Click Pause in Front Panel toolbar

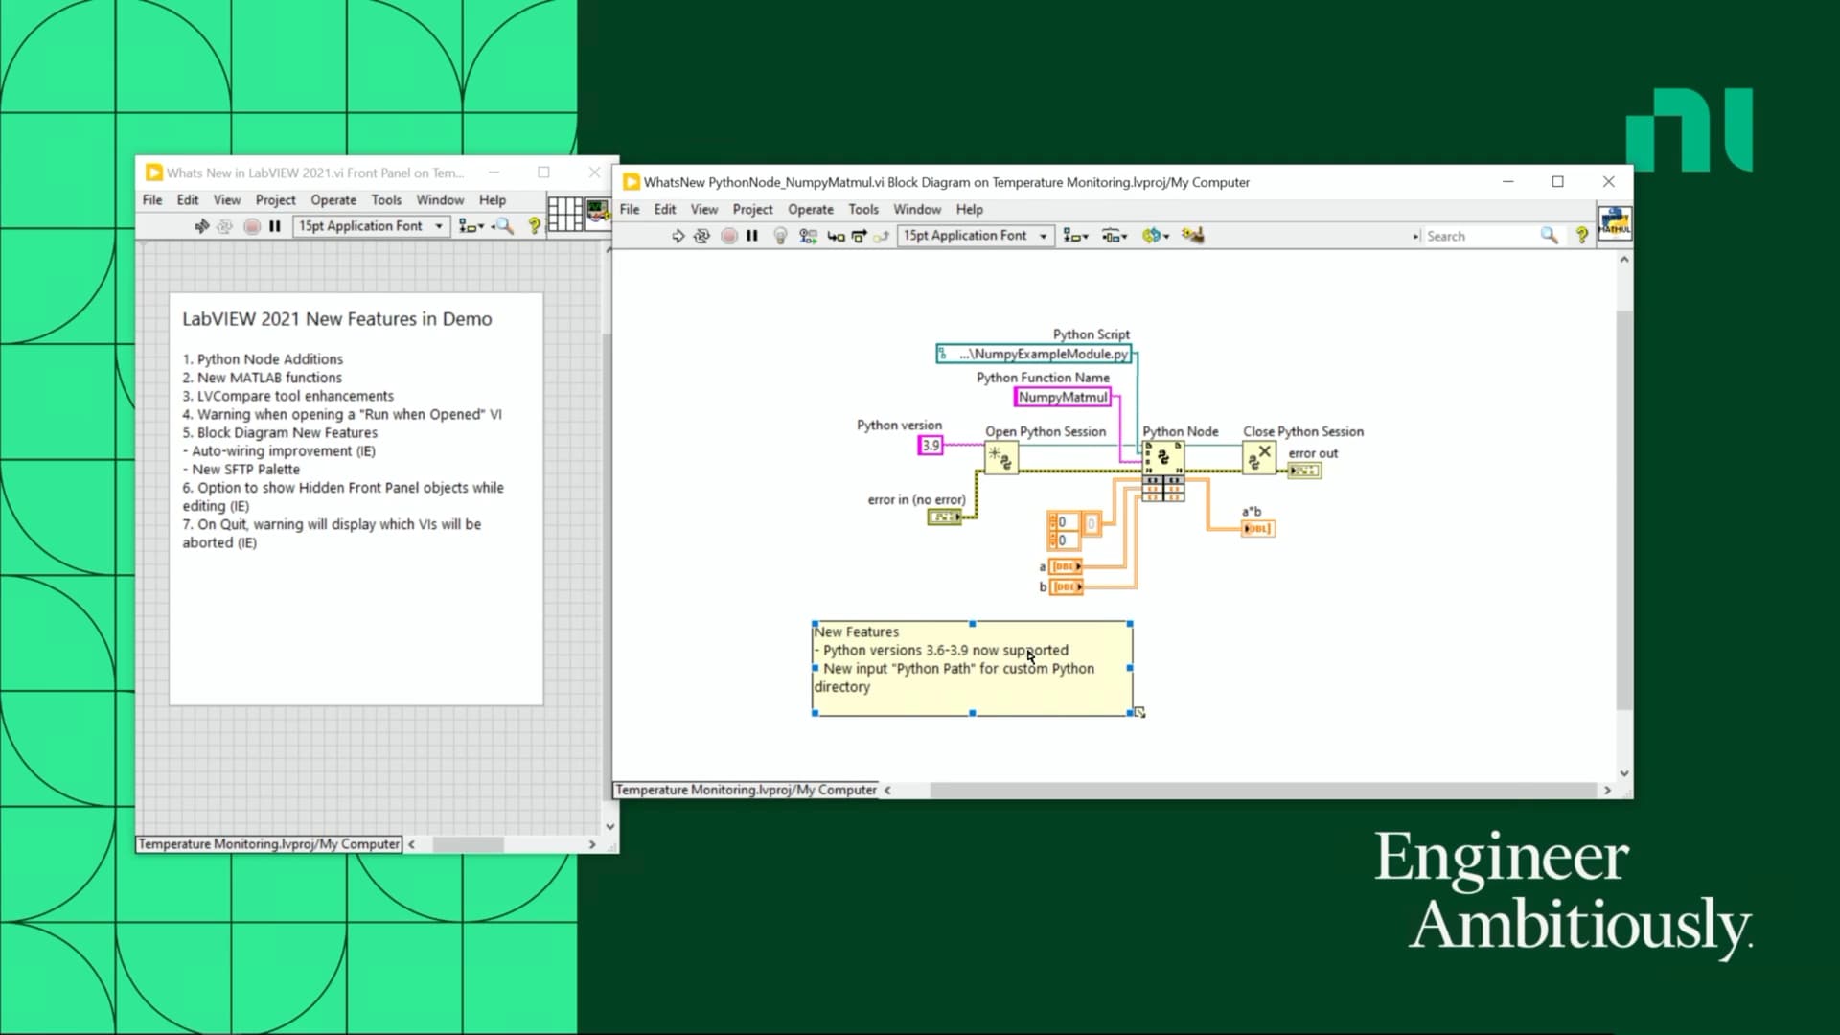275,226
